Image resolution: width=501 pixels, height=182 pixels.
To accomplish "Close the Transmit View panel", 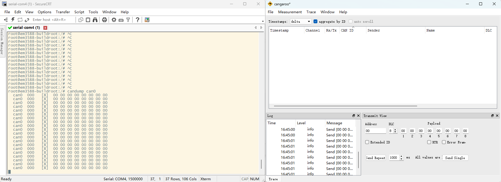I will tap(497, 116).
